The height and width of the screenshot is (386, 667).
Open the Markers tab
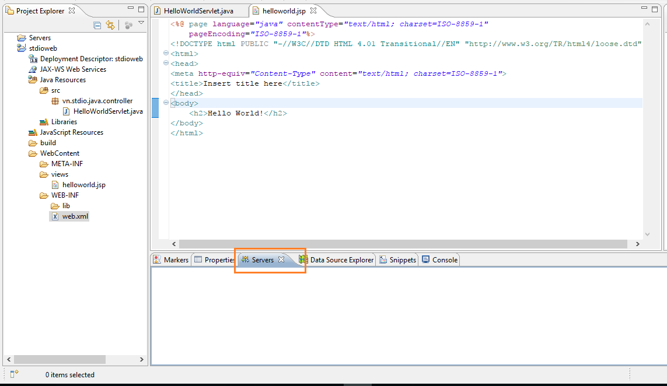pos(171,259)
